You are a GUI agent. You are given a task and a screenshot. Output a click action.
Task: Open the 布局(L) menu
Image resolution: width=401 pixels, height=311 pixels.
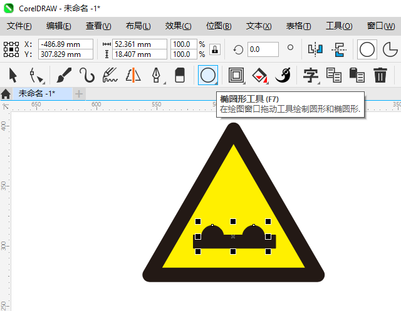pyautogui.click(x=138, y=26)
